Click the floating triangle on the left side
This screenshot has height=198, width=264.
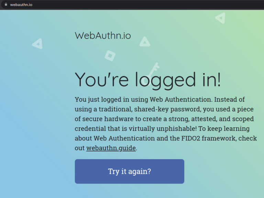[x=37, y=44]
